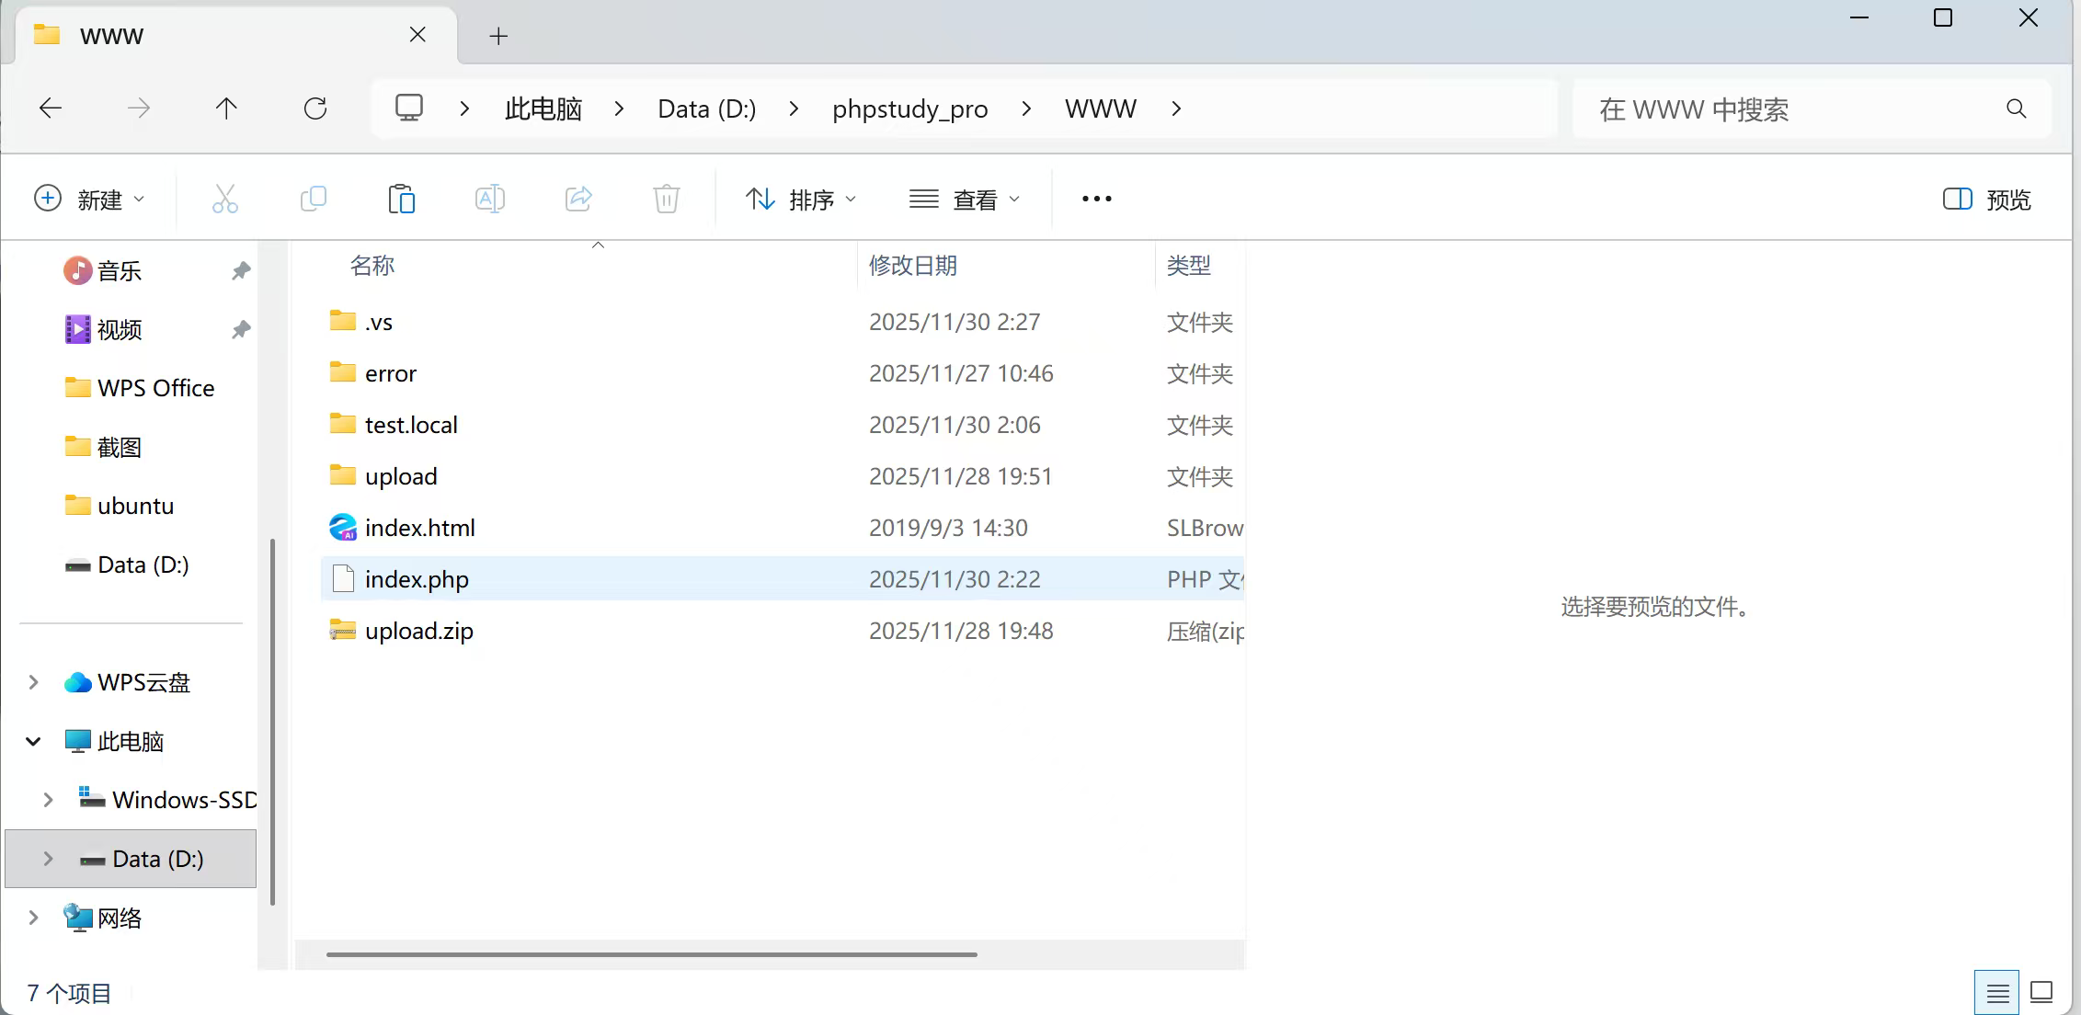Click the Rename icon in toolbar
This screenshot has height=1015, width=2081.
tap(489, 199)
